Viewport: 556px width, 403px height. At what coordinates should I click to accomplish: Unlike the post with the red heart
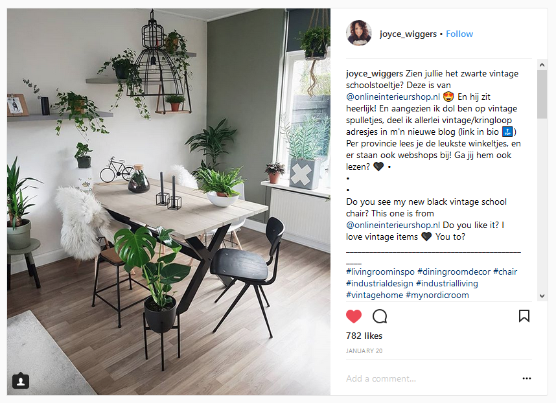[354, 316]
